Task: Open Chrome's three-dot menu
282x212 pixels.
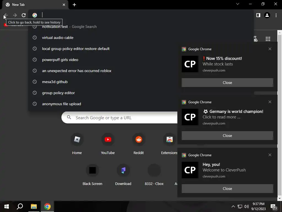Action: 276,15
